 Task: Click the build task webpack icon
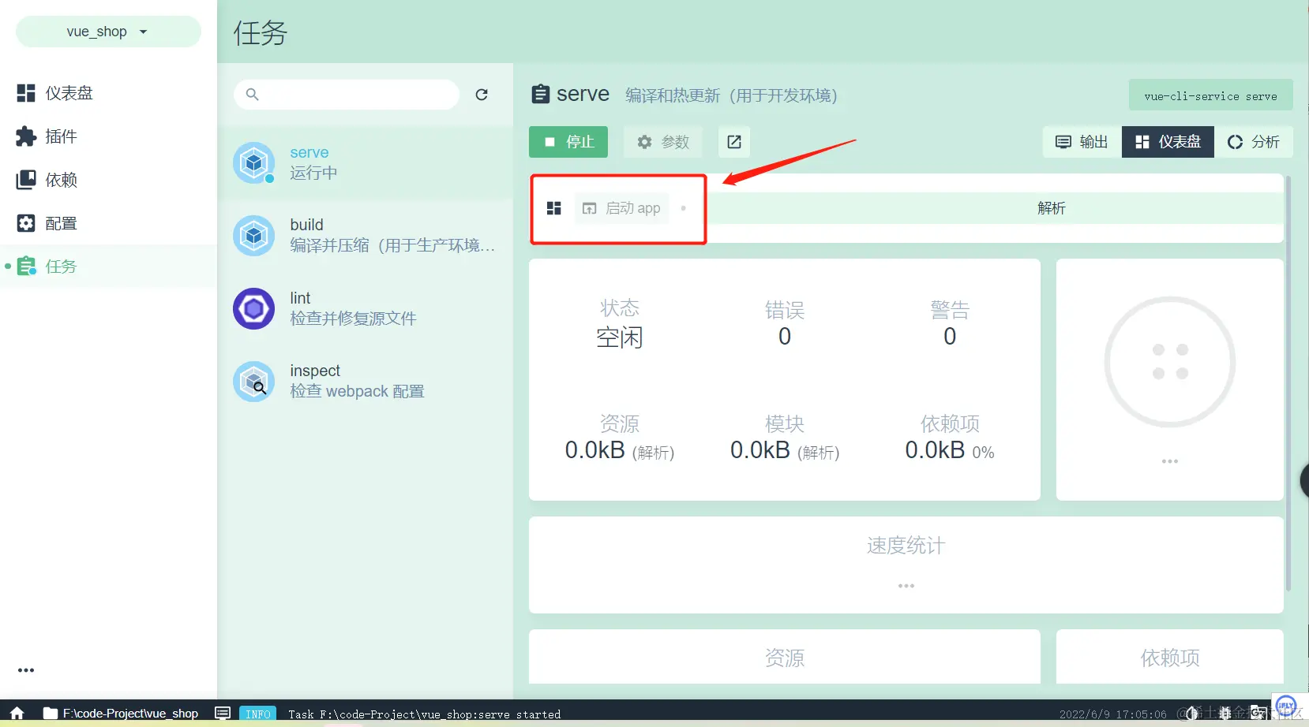click(x=253, y=236)
